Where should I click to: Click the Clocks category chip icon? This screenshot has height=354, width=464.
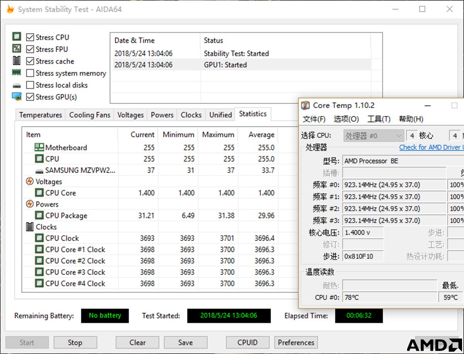30,227
